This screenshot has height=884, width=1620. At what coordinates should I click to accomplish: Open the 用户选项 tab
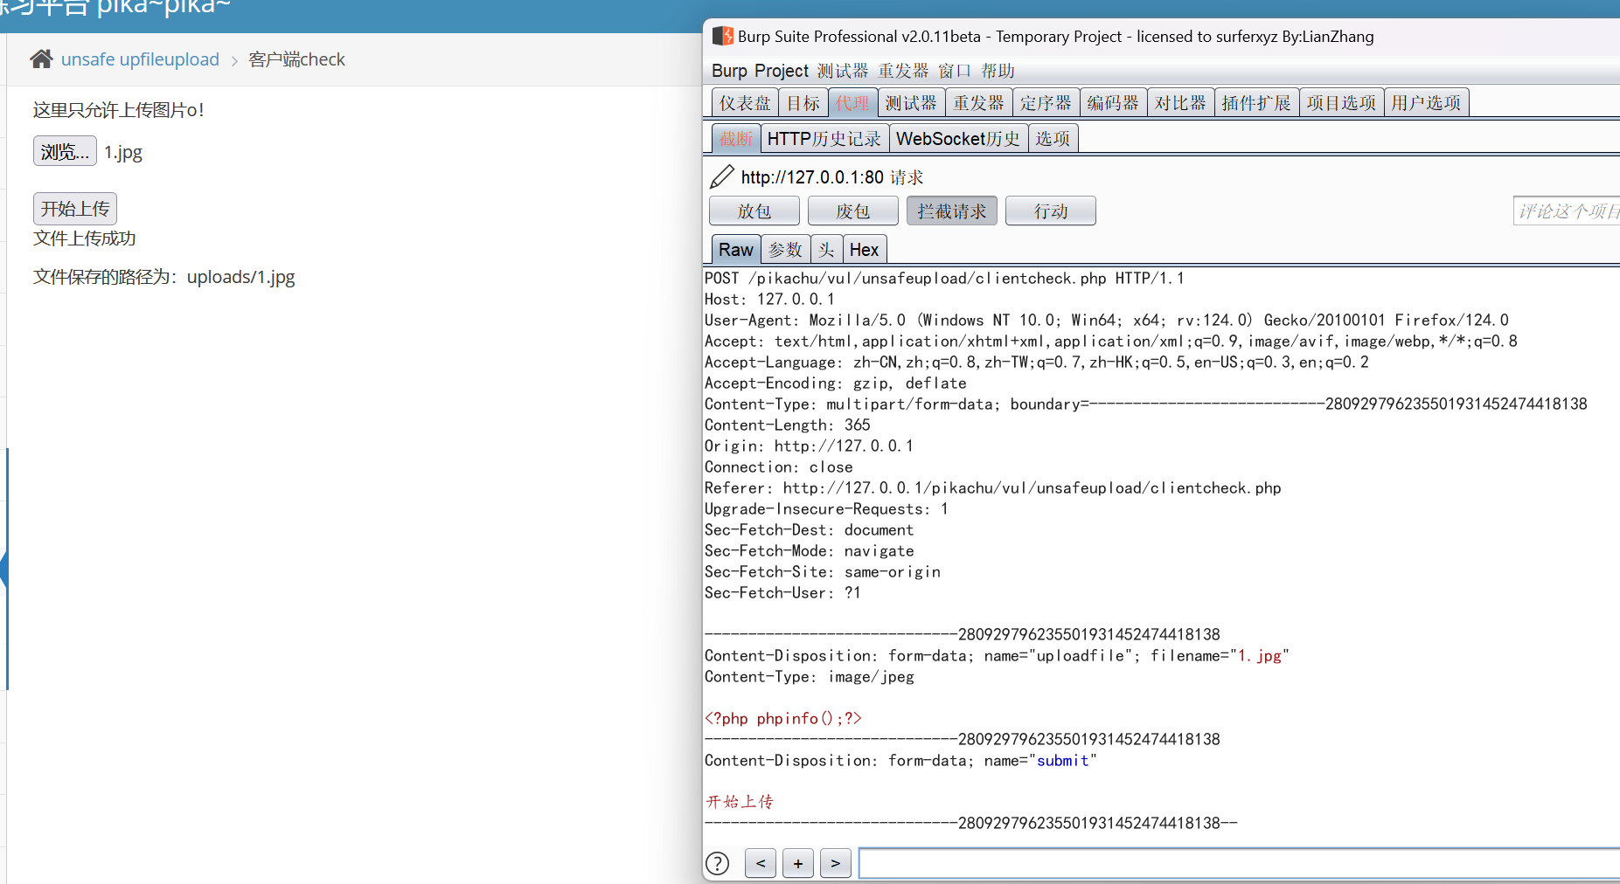coord(1426,103)
